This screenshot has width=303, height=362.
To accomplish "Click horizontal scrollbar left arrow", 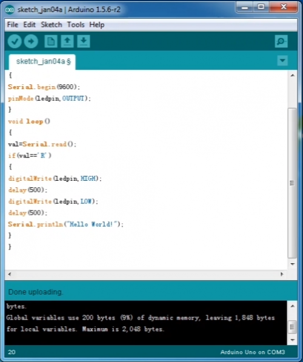I will click(10, 274).
